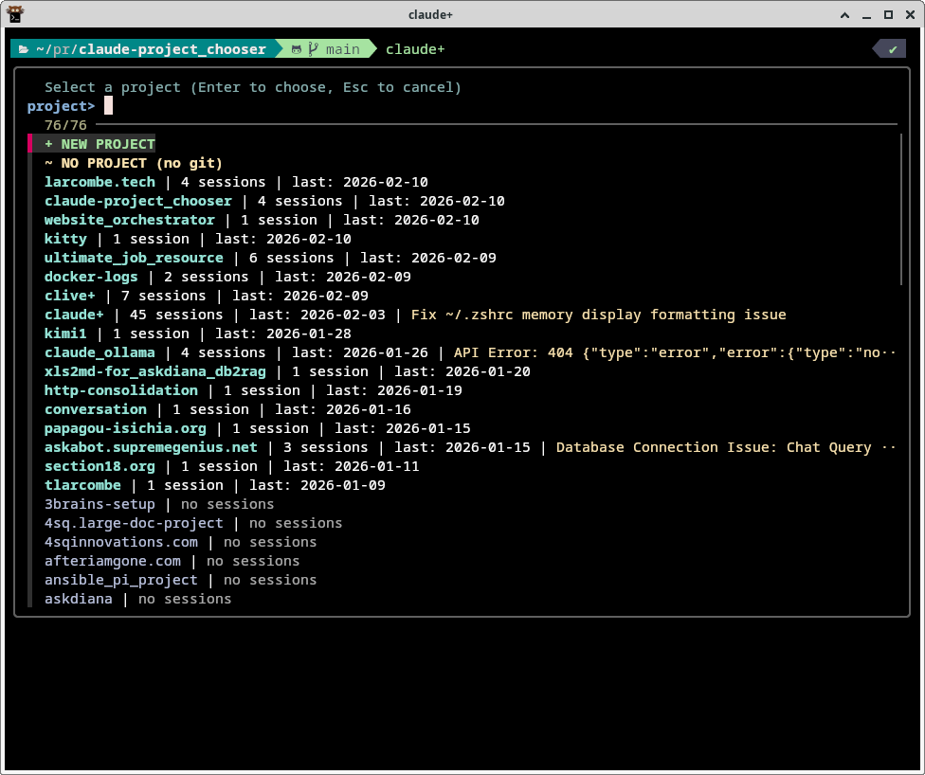Open the kitty project entry
This screenshot has height=775, width=925.
[65, 239]
